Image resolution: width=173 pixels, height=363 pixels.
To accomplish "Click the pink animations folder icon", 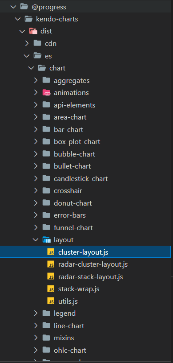I will (x=46, y=93).
